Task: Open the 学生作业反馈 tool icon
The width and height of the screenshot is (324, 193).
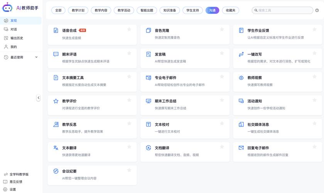Action: [241, 30]
